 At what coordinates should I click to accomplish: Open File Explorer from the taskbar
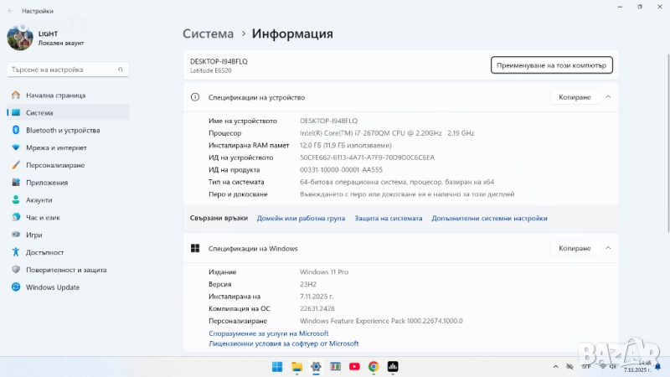click(x=296, y=366)
